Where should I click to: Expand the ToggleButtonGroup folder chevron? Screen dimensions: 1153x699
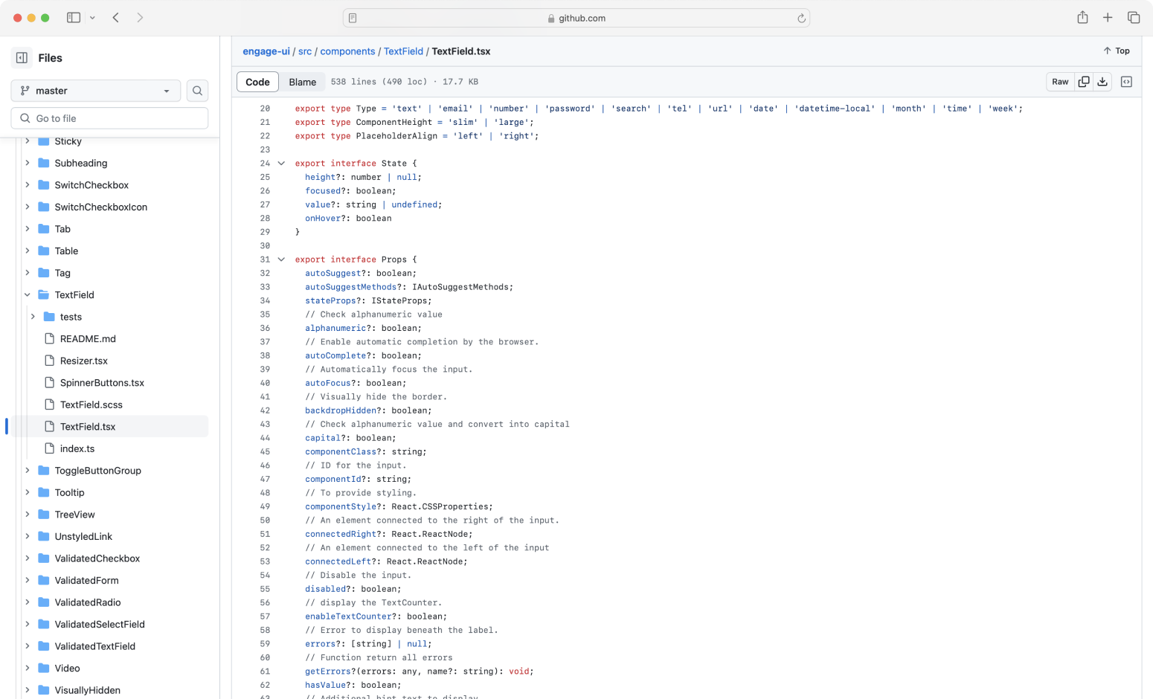pos(28,471)
